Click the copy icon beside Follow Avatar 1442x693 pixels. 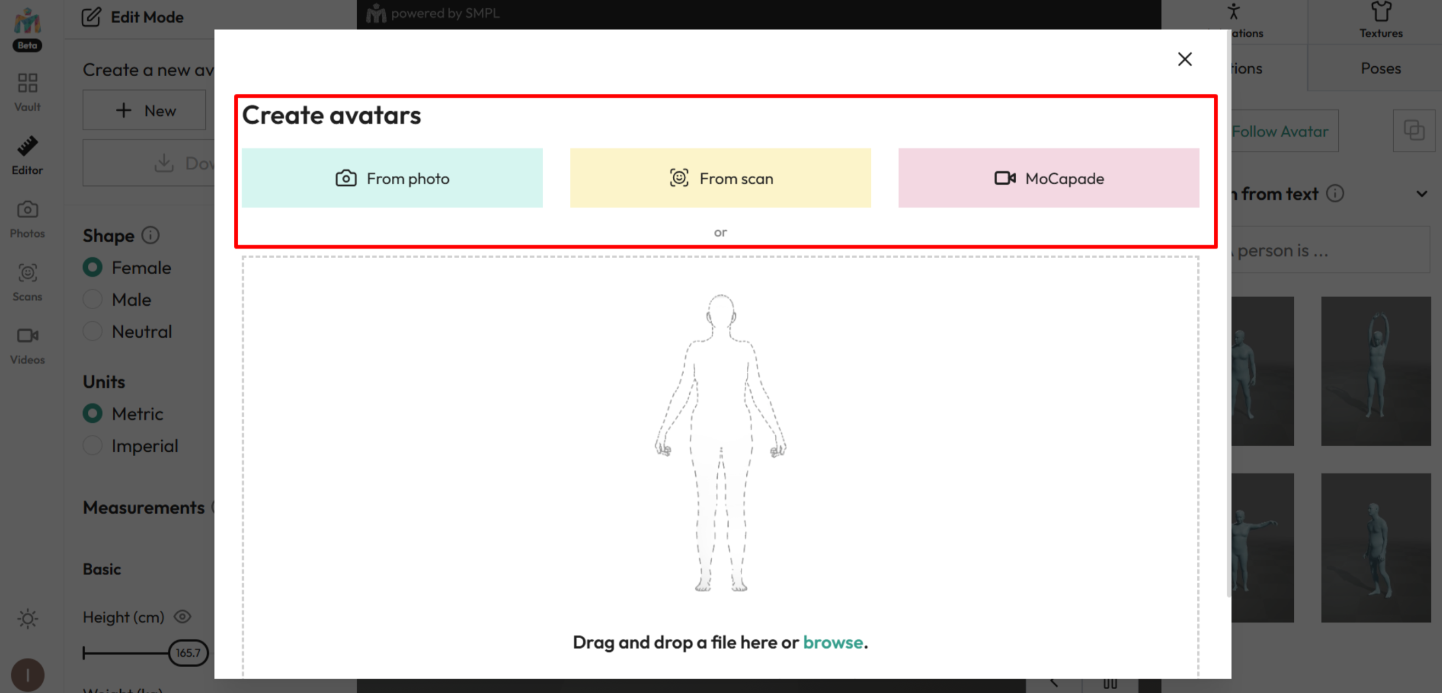1413,131
